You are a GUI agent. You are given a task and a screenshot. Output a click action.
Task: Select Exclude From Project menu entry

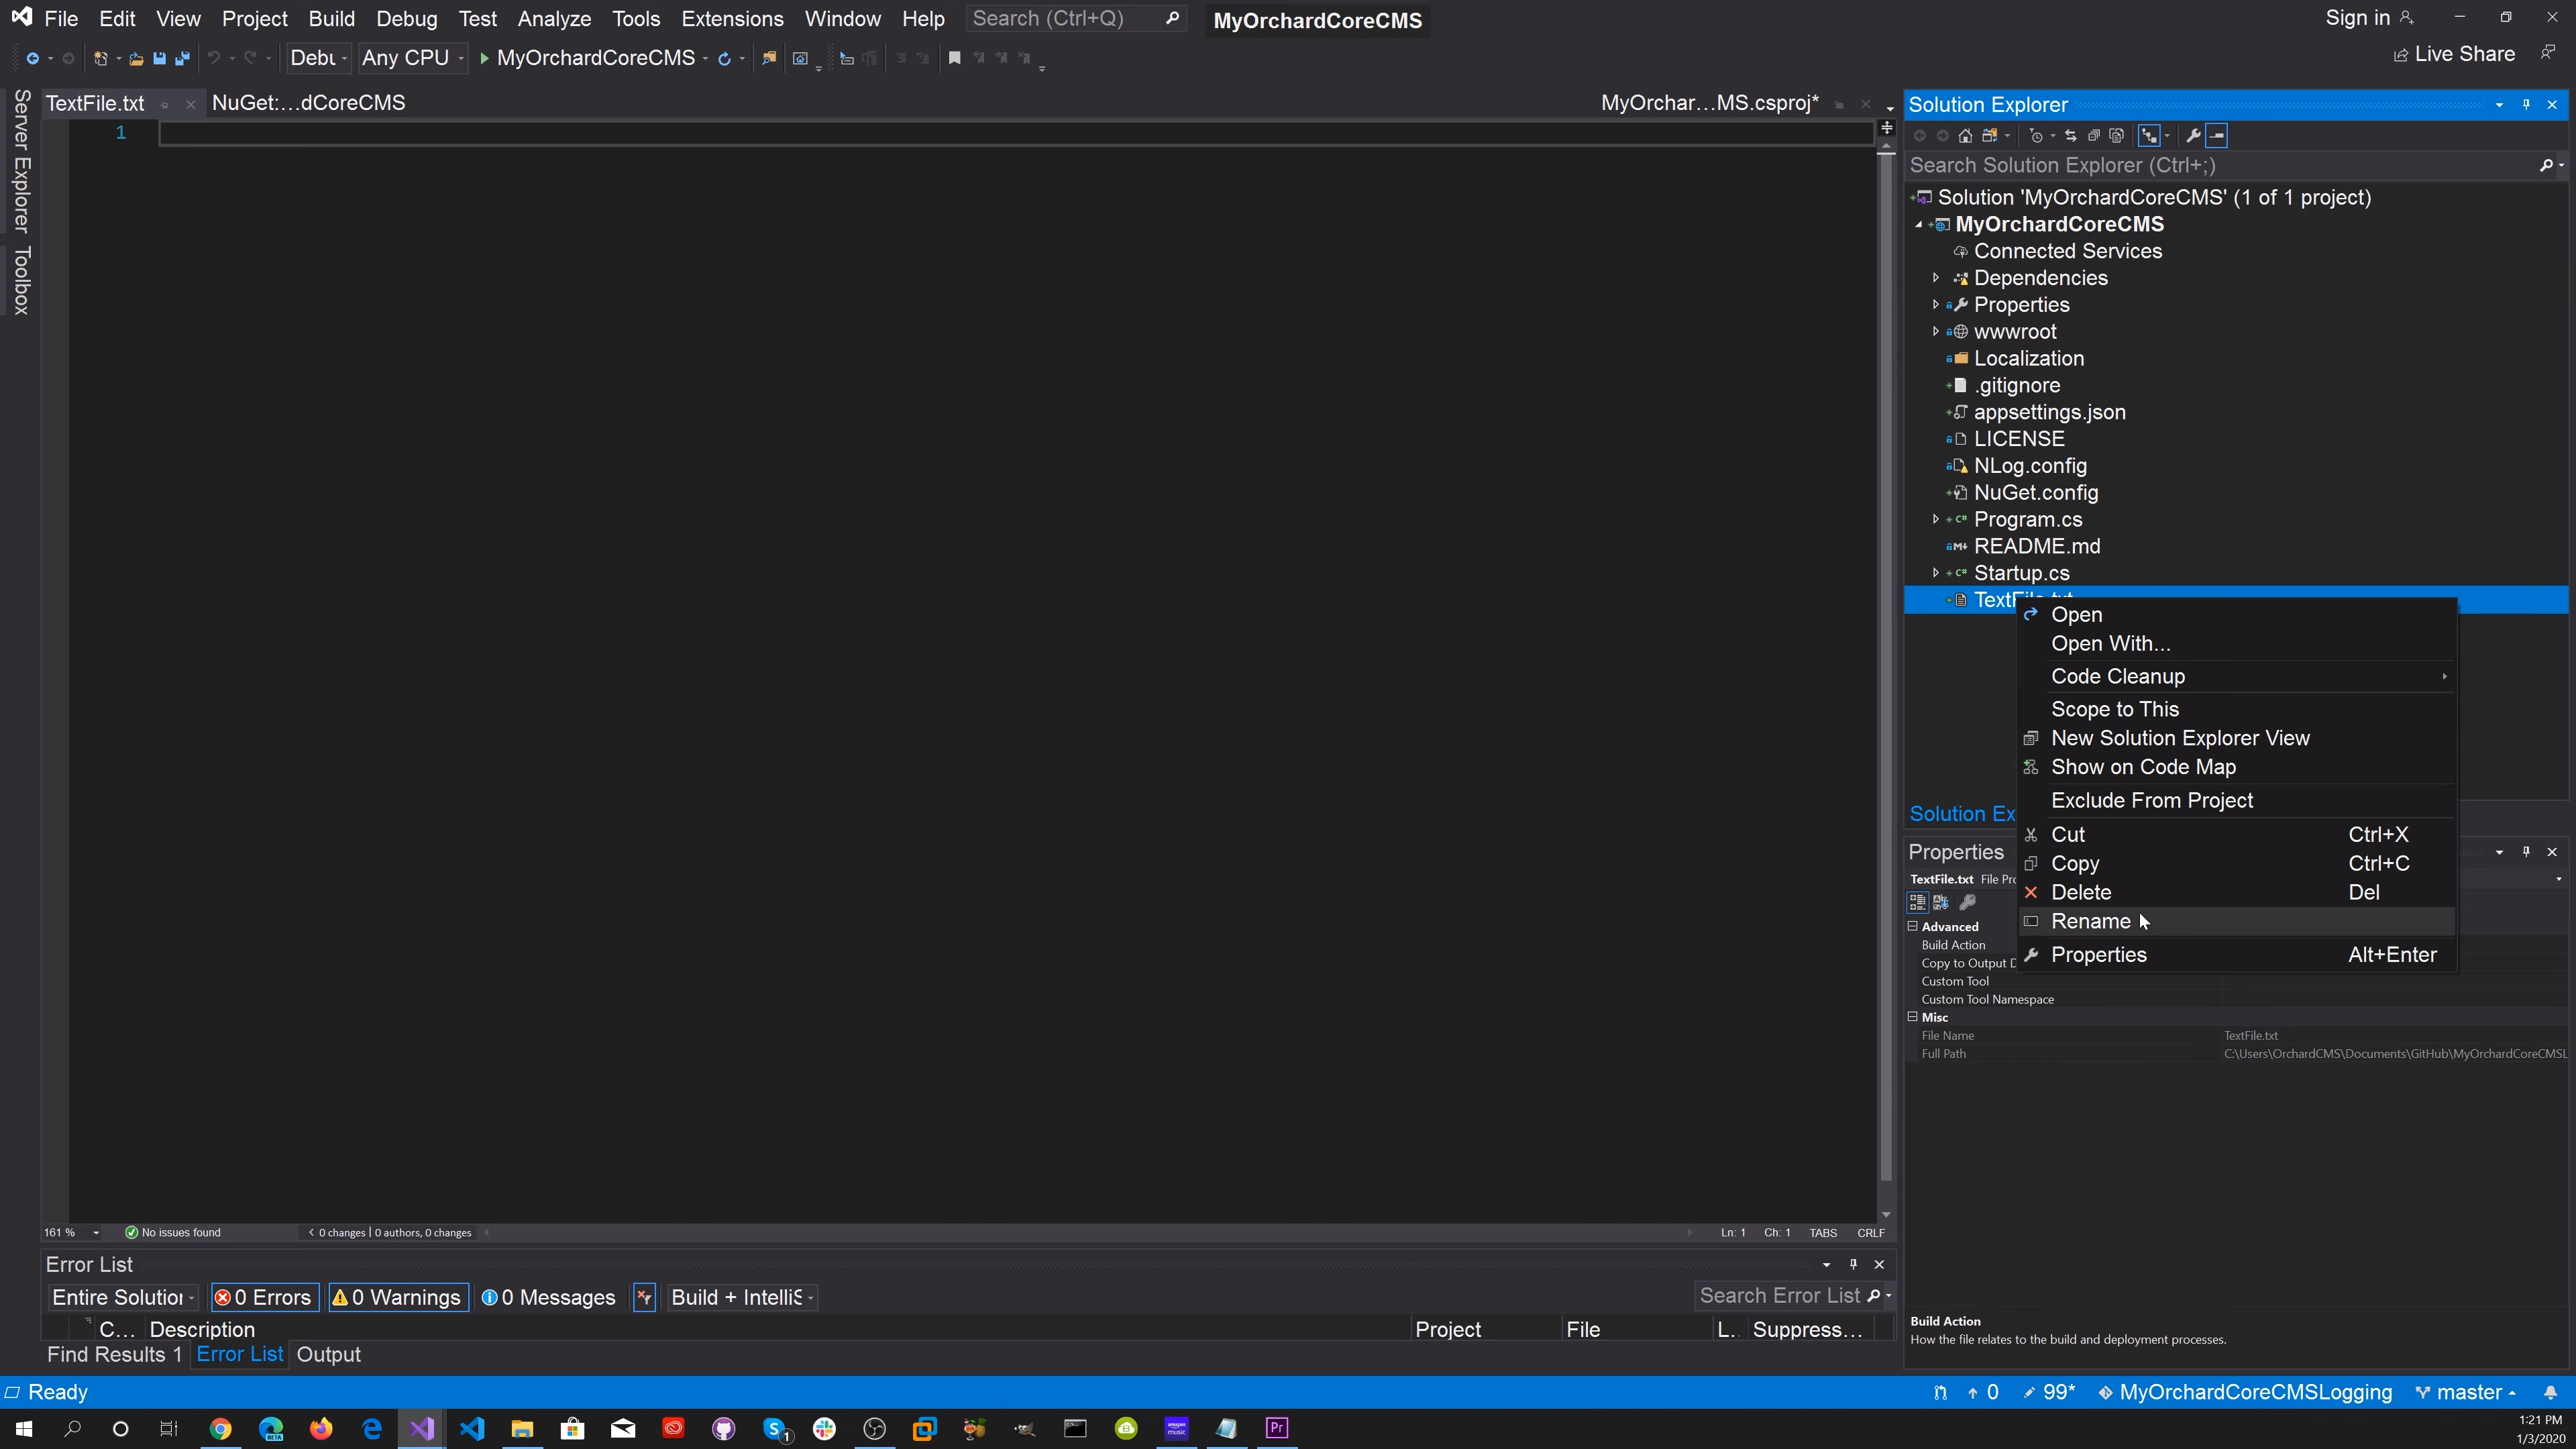click(2236, 800)
